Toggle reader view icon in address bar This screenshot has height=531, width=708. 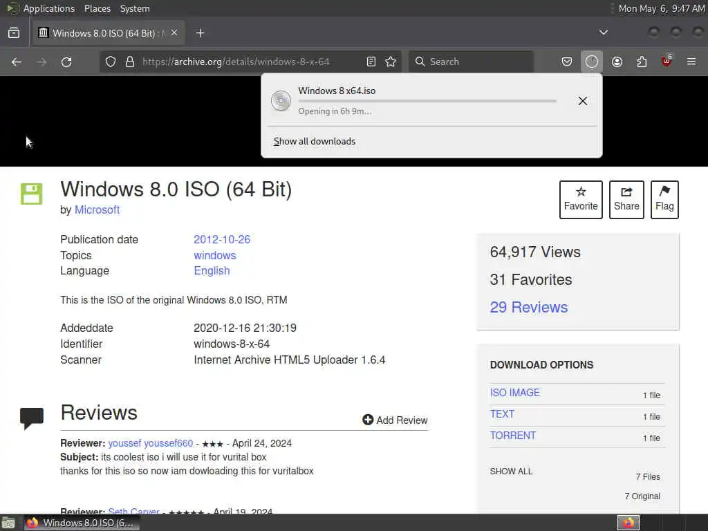pyautogui.click(x=371, y=62)
